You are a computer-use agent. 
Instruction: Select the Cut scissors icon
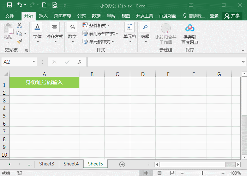tap(19, 25)
